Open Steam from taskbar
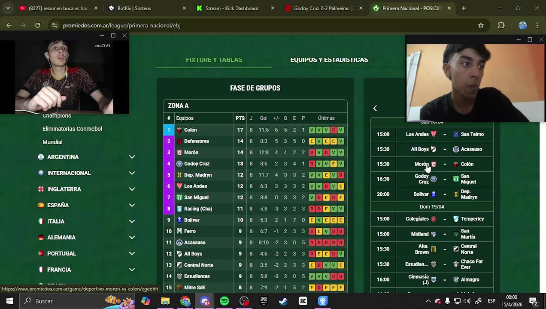Image resolution: width=546 pixels, height=309 pixels. click(283, 301)
